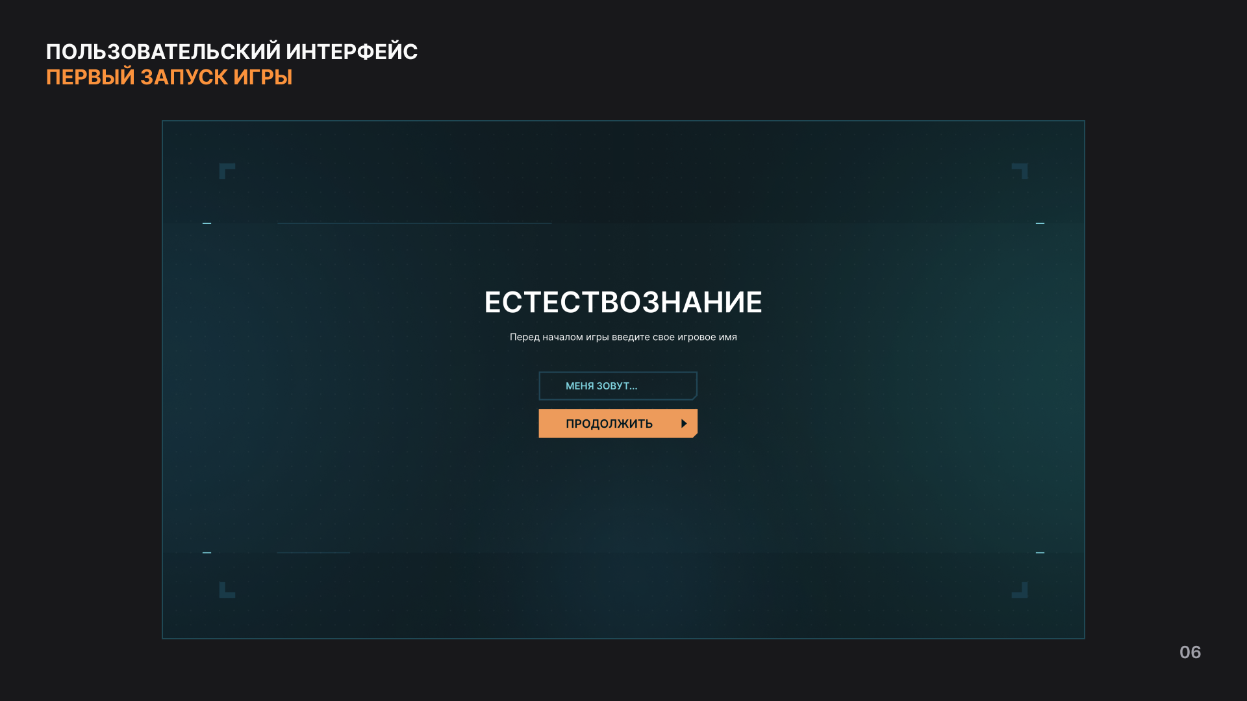Click the arrow icon on the ПРОДОЛЖИТЬ button

(x=684, y=423)
